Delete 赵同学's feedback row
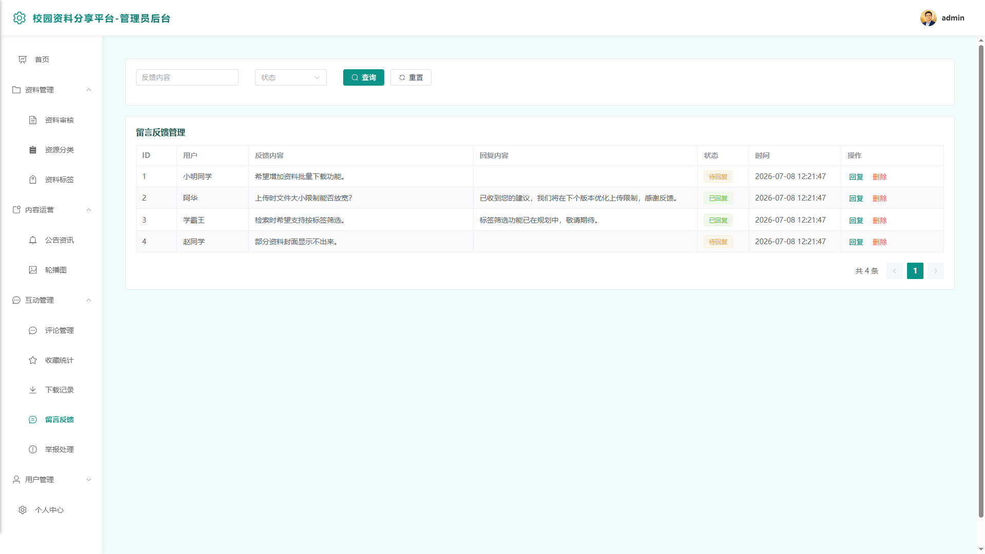Viewport: 985px width, 554px height. click(880, 242)
